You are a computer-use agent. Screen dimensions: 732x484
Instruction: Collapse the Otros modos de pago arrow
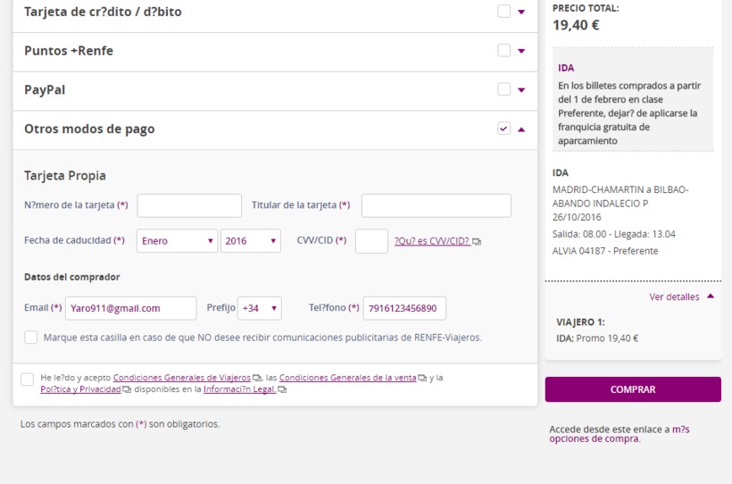pyautogui.click(x=521, y=129)
